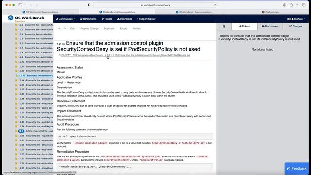Screen dimensions: 311x175
Task: Show the tab overview icon
Action: (x=304, y=5)
